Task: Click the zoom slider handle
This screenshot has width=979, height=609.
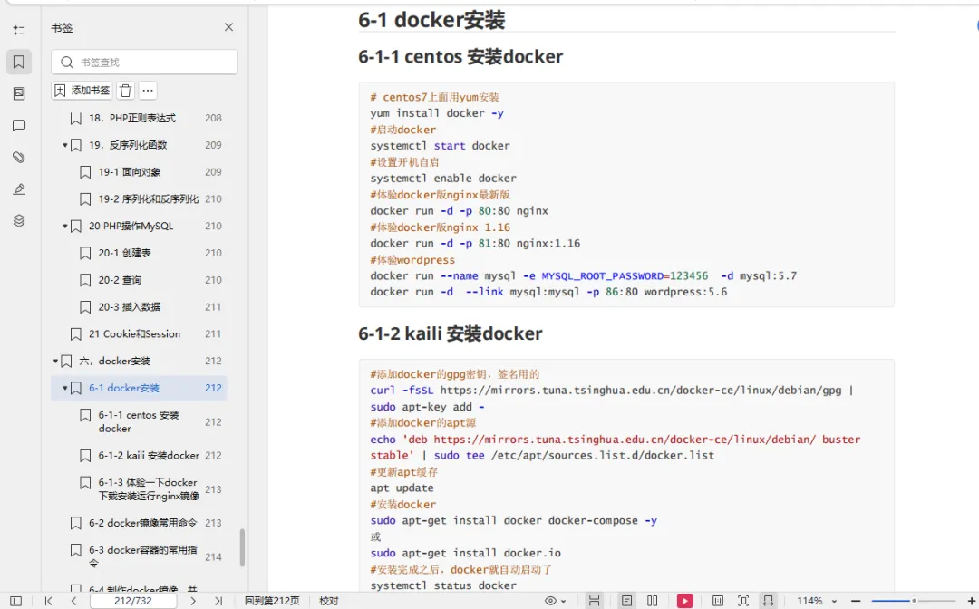Action: [914, 601]
